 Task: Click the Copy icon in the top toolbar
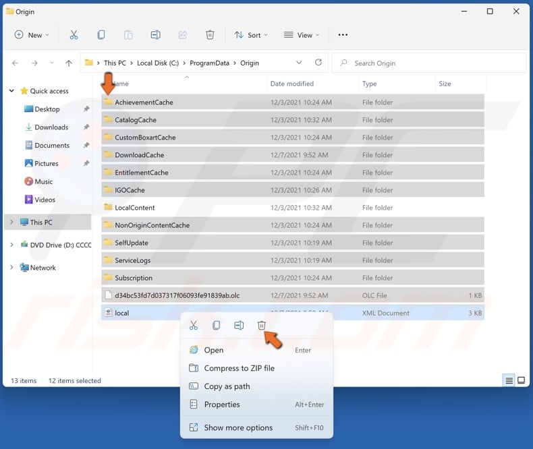(101, 35)
